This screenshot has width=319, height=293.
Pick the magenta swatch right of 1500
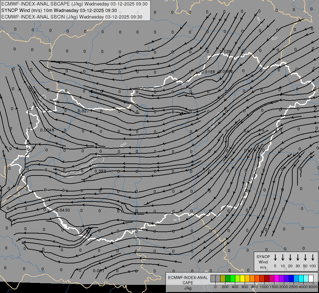click(x=277, y=278)
